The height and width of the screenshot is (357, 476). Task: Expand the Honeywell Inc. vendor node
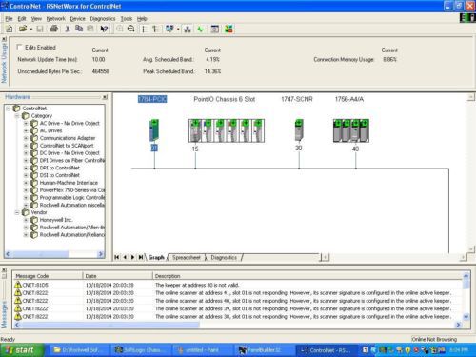(26, 220)
